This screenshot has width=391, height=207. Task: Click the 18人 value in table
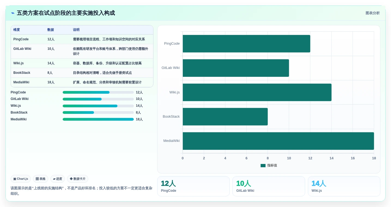click(x=51, y=82)
